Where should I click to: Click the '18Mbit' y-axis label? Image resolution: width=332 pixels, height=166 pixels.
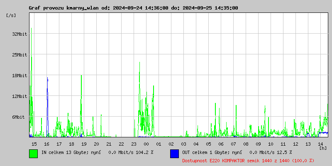pyautogui.click(x=20, y=76)
